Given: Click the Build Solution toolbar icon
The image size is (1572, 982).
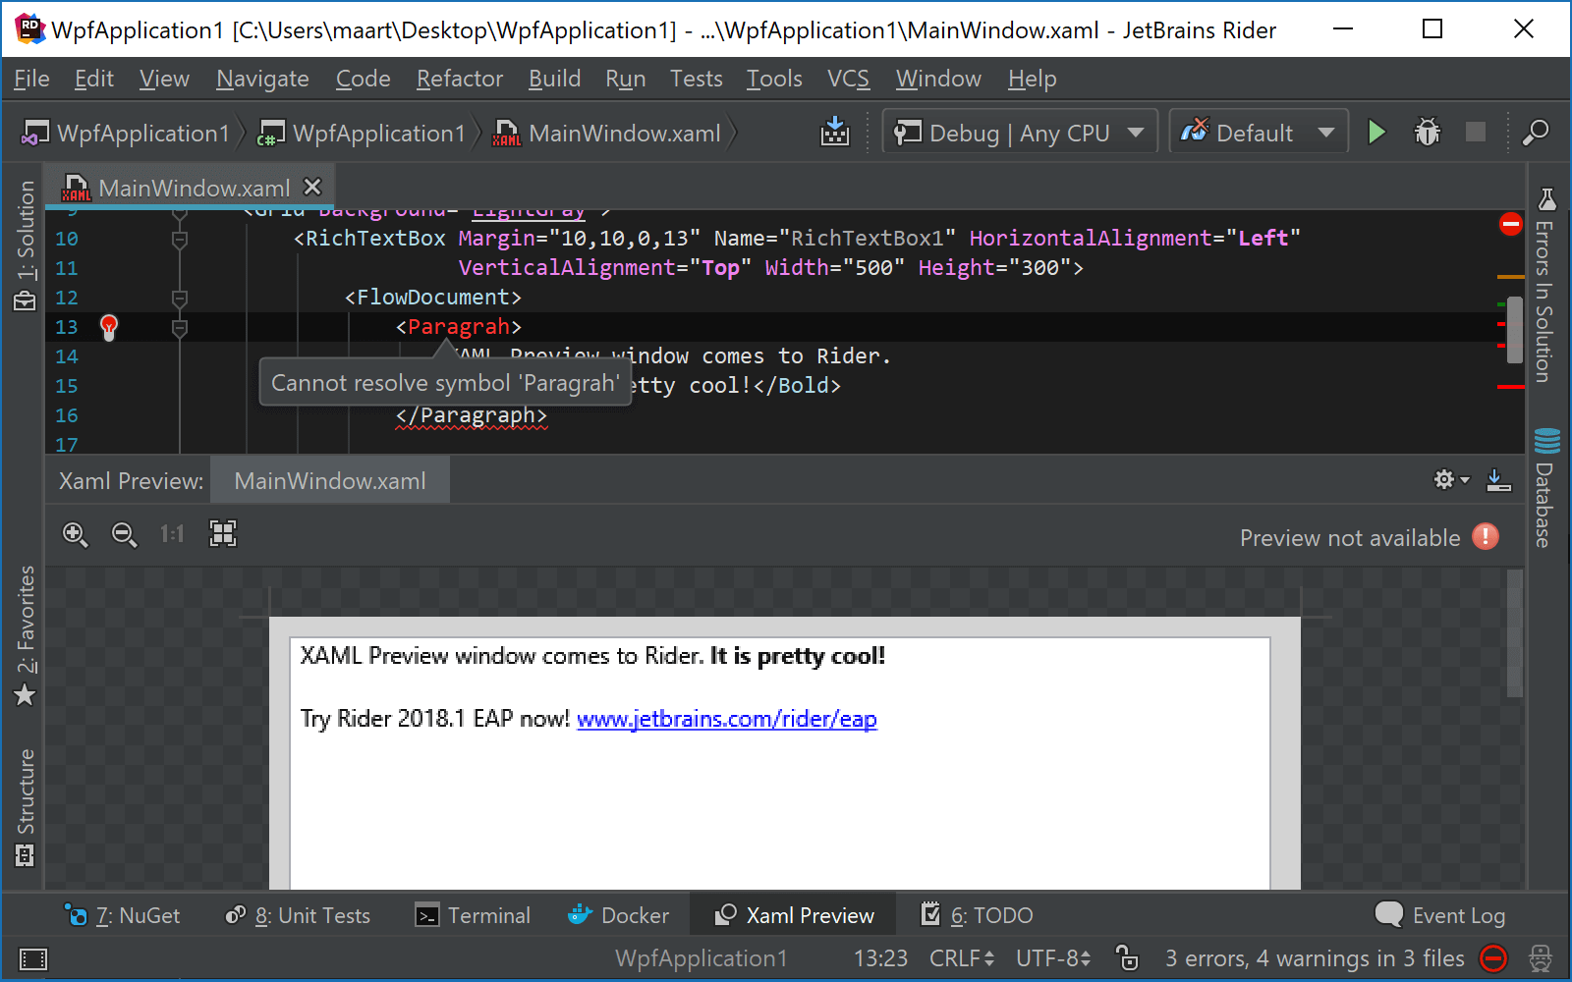Looking at the screenshot, I should point(835,133).
